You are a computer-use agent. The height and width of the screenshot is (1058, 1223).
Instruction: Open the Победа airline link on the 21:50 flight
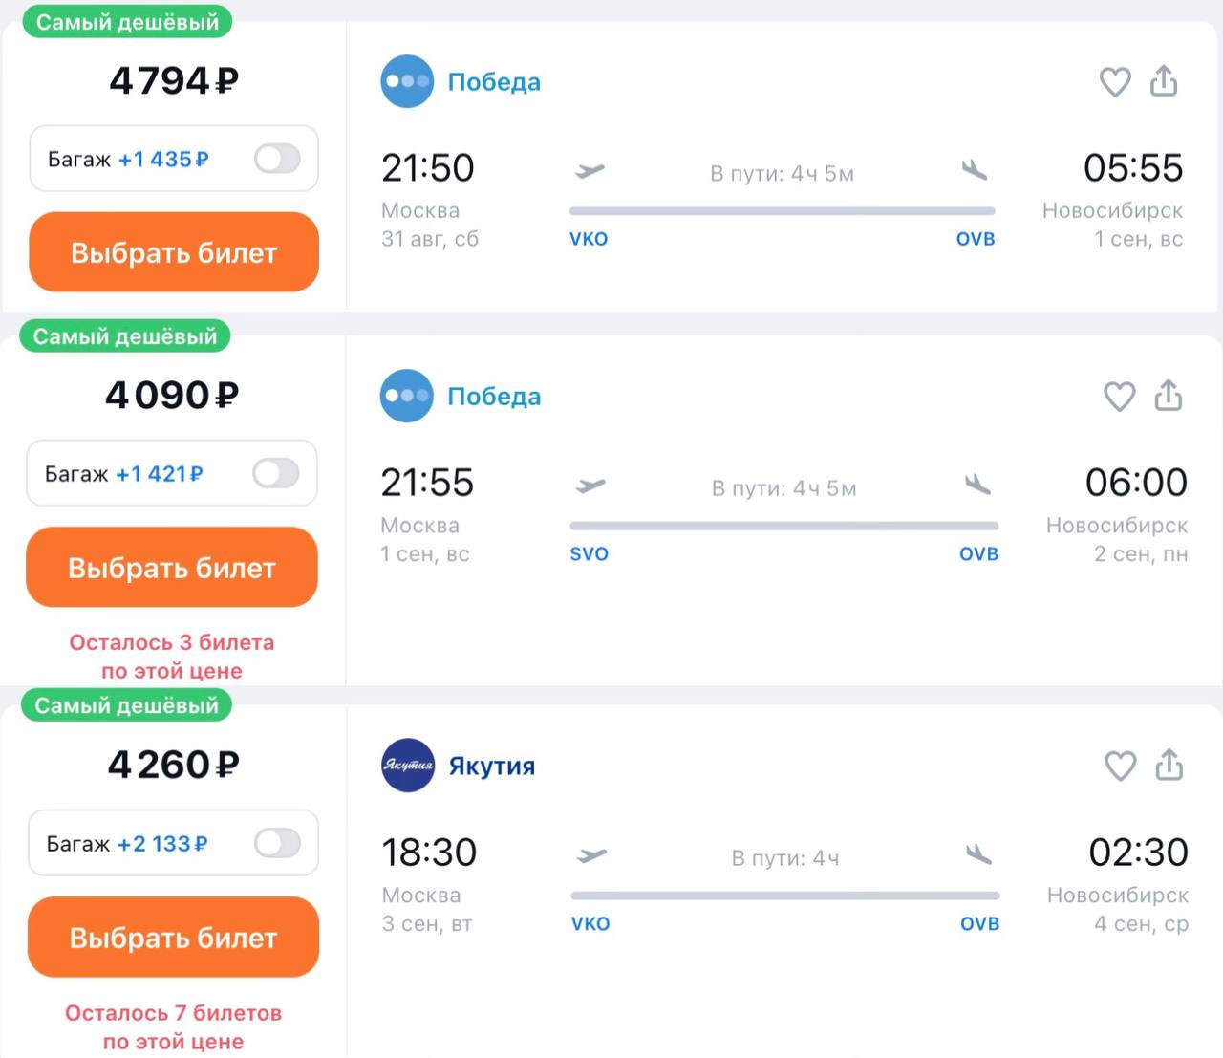point(494,82)
